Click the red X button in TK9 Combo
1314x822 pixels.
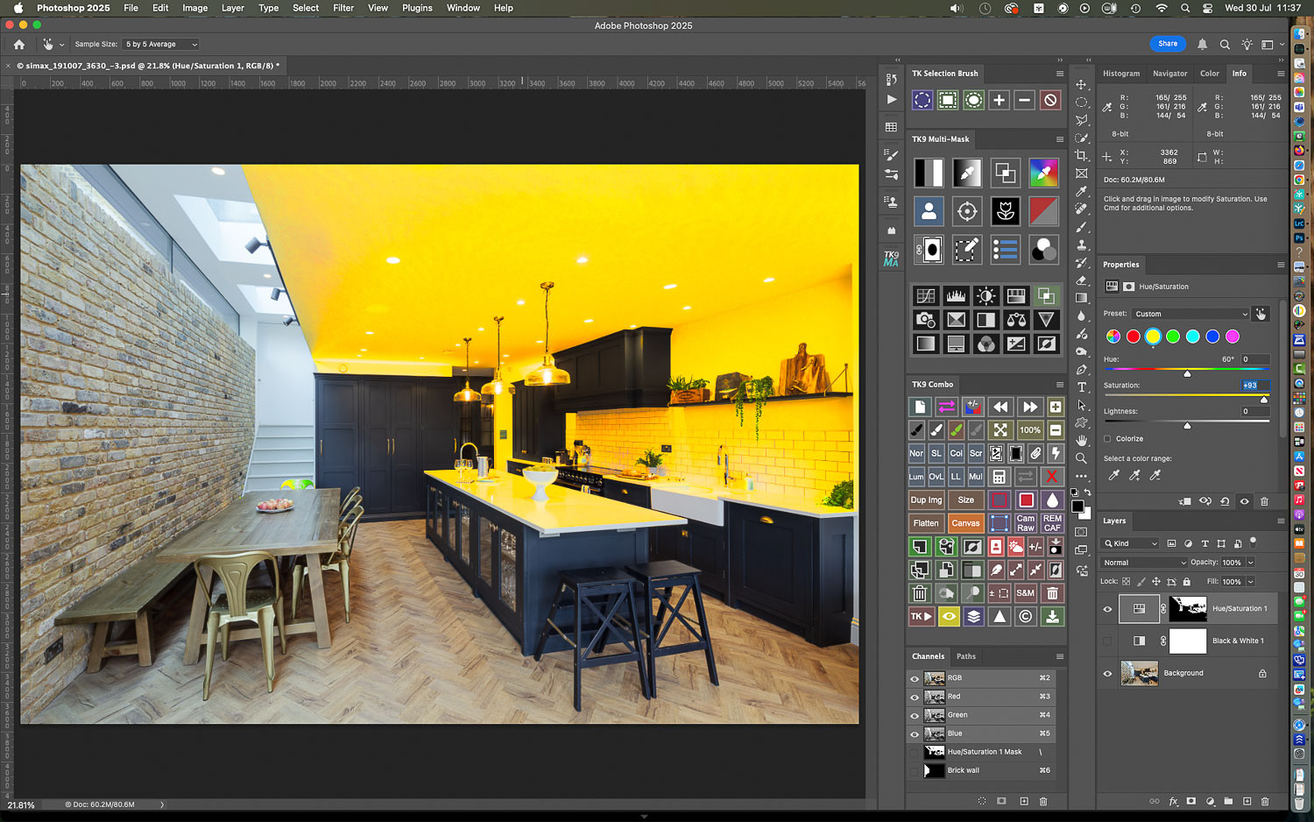(x=1051, y=477)
